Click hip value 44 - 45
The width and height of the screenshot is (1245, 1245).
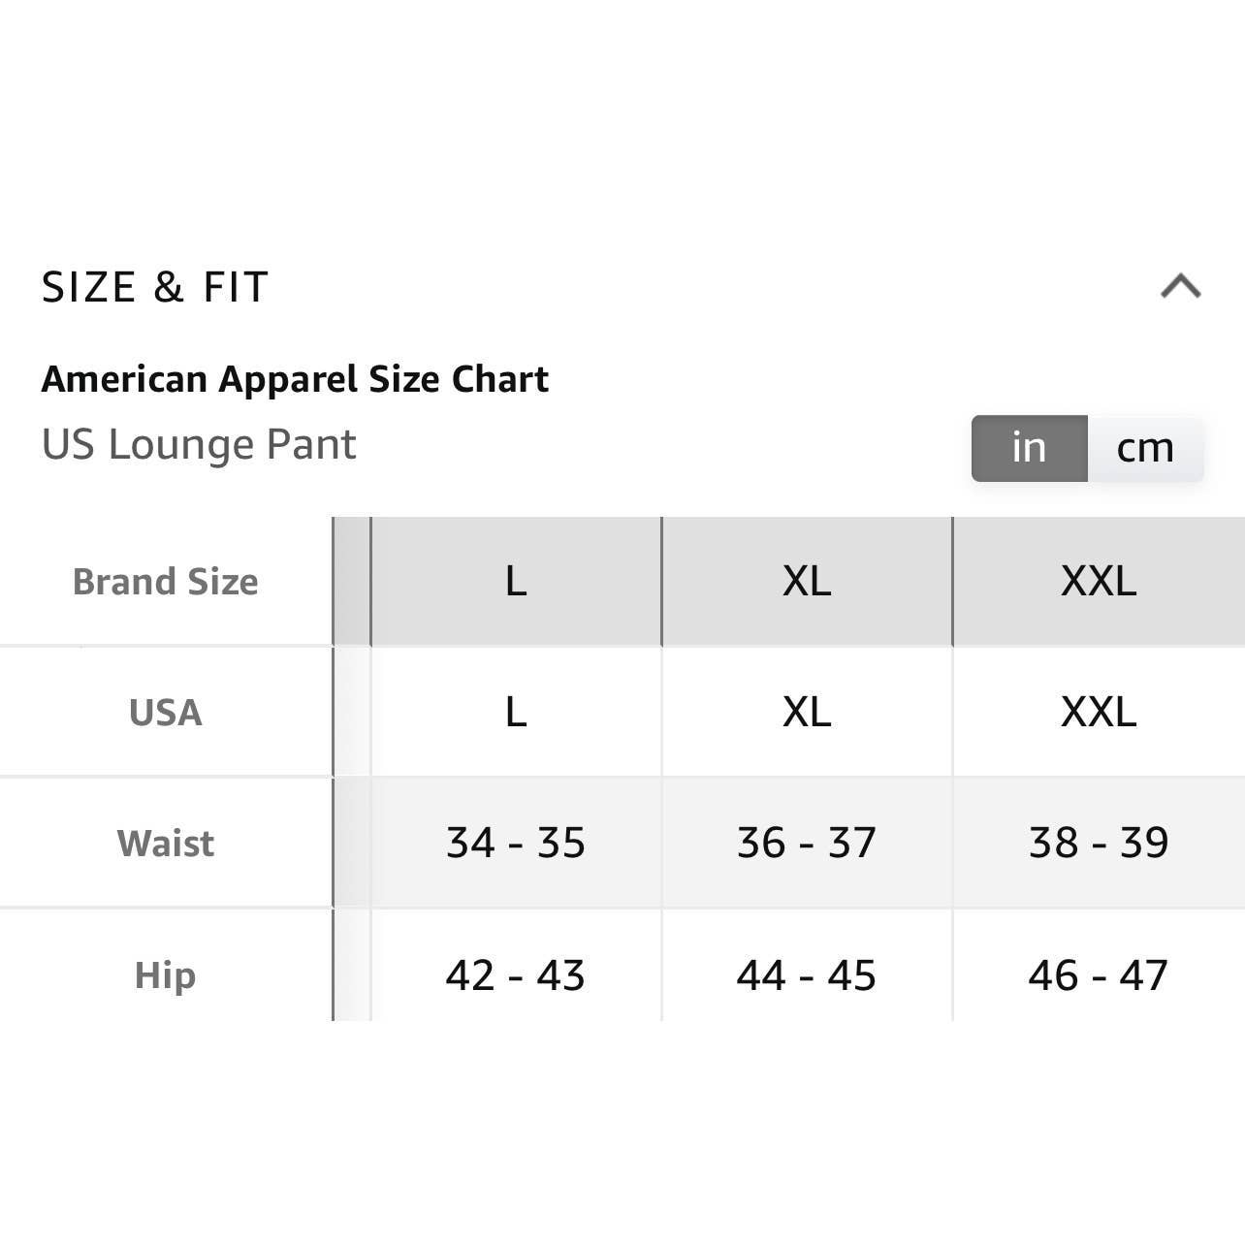click(807, 975)
